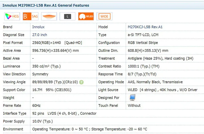
Task: Click the Outline Dim. row label
Action: point(108,51)
